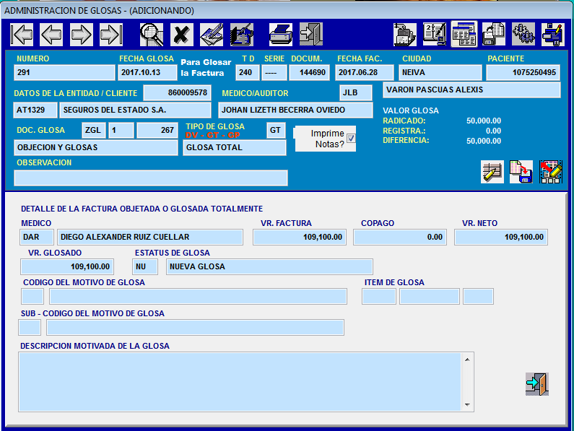This screenshot has width=574, height=431.
Task: Click the description scrollbar down arrow
Action: pyautogui.click(x=467, y=404)
